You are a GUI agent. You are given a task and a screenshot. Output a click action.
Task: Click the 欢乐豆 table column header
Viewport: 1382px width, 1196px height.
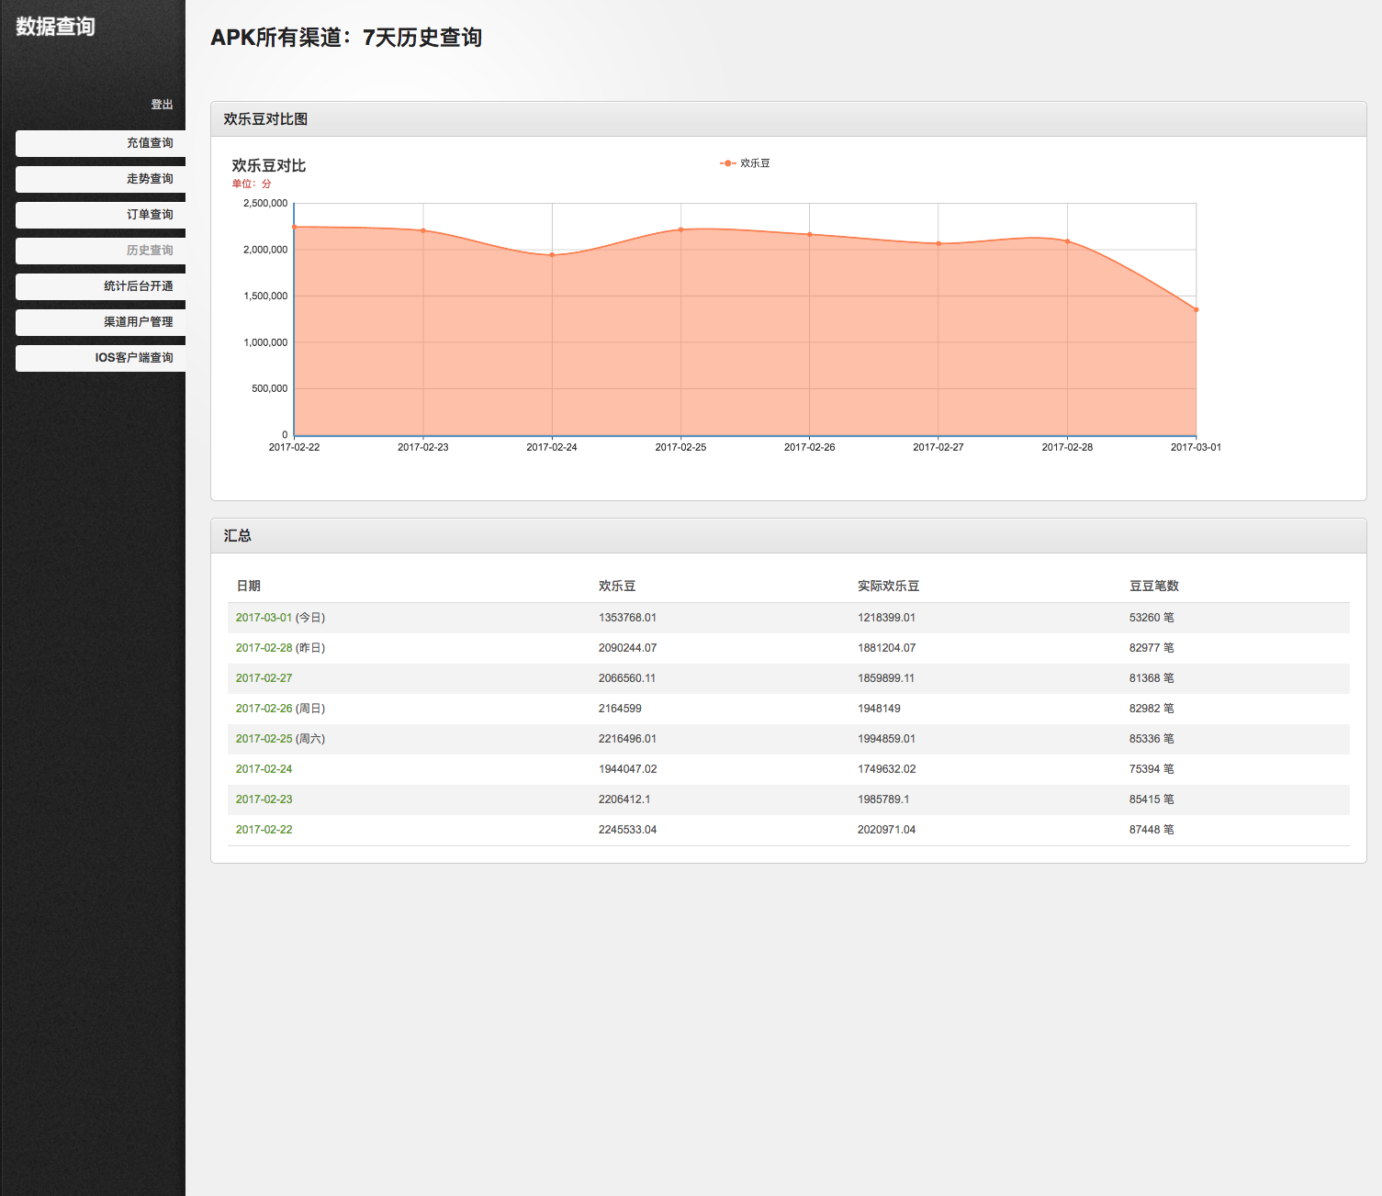(x=617, y=586)
